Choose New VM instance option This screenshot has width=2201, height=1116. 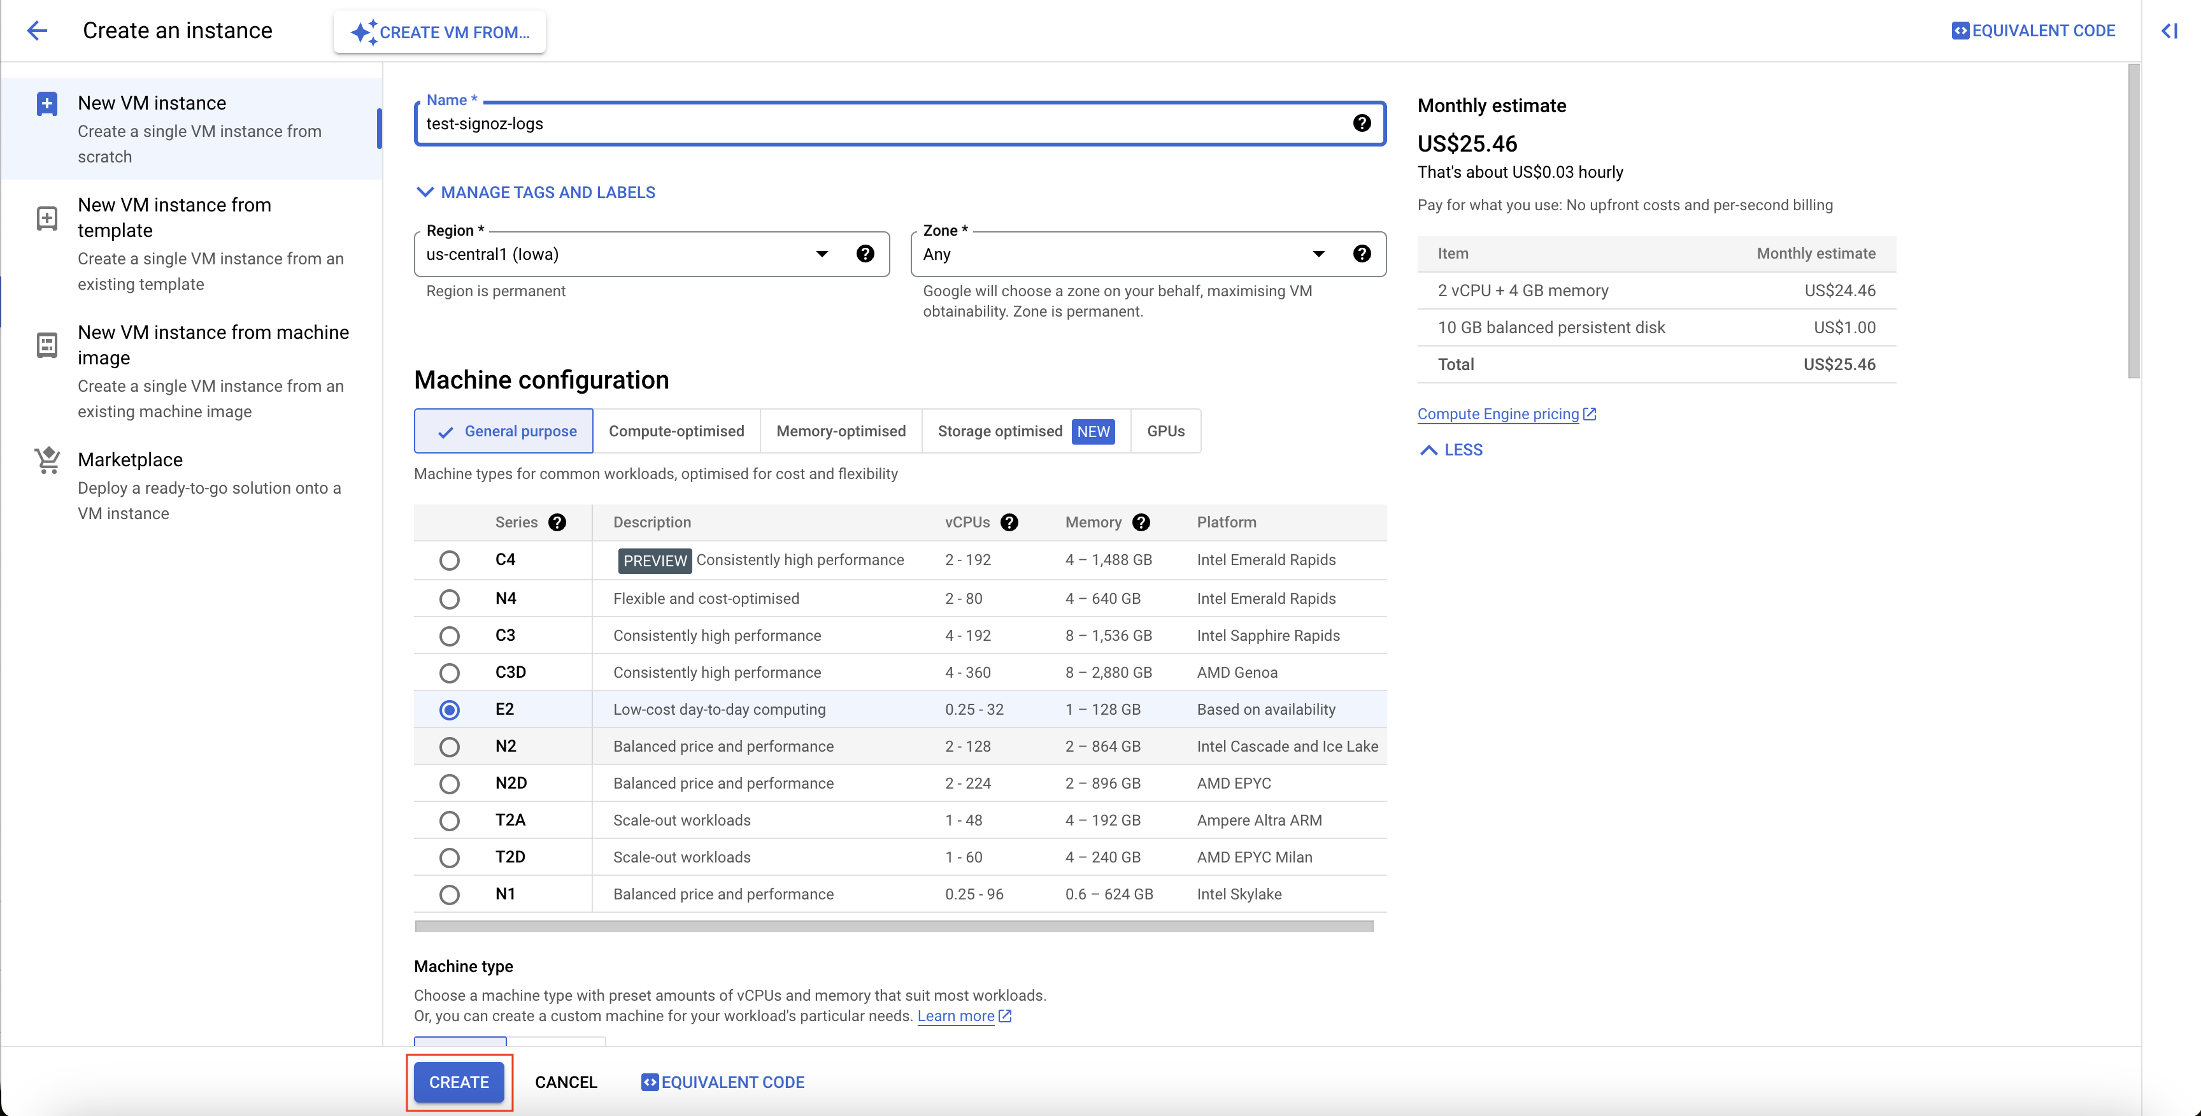[x=192, y=129]
